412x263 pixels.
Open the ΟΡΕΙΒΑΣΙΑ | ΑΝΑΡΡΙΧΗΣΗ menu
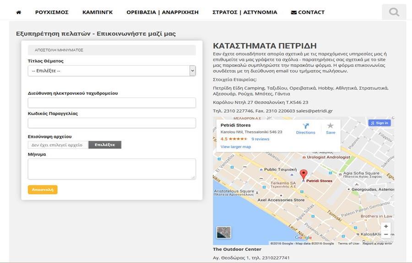[163, 12]
